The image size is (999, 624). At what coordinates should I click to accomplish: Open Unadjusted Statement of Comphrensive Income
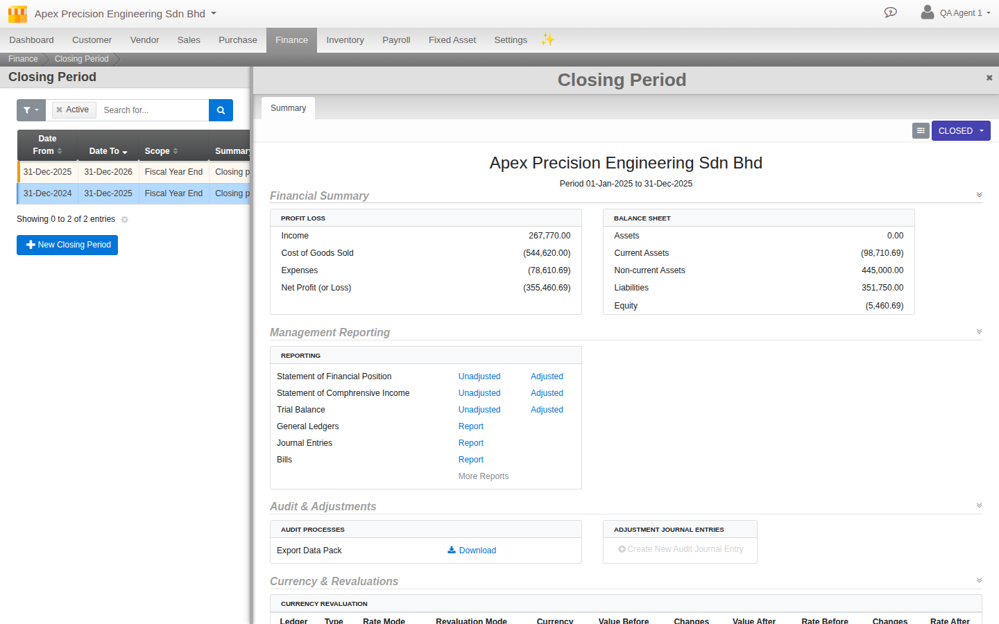(x=479, y=393)
